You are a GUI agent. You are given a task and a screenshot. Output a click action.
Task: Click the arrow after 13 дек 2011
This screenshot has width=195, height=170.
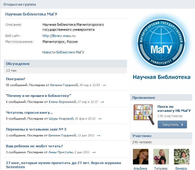[x=98, y=136]
